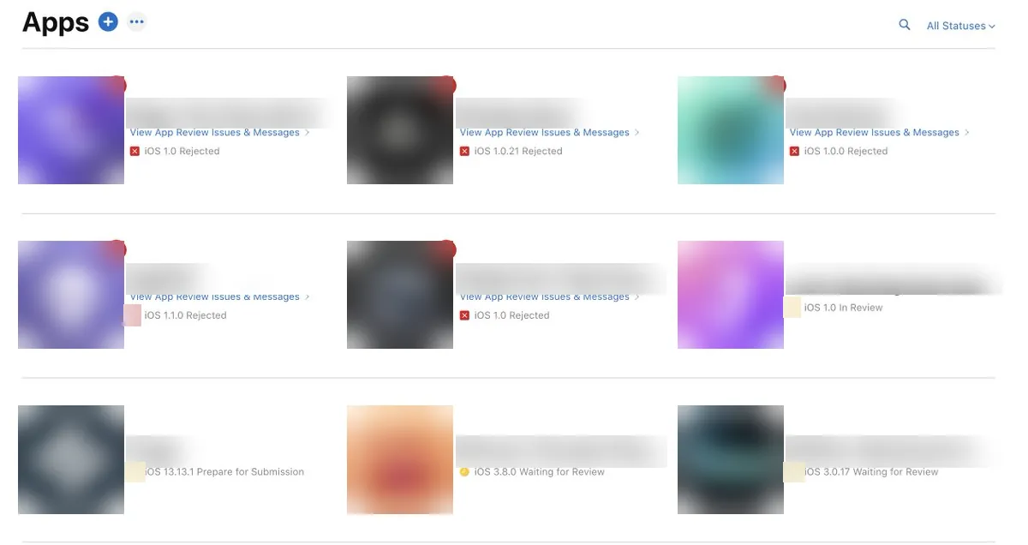Screen dimensions: 1028x545
Task: Open the dark teal icon of iOS 3.0.17 app
Action: [731, 459]
